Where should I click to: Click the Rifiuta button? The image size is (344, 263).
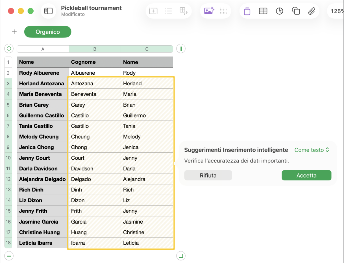coord(208,175)
